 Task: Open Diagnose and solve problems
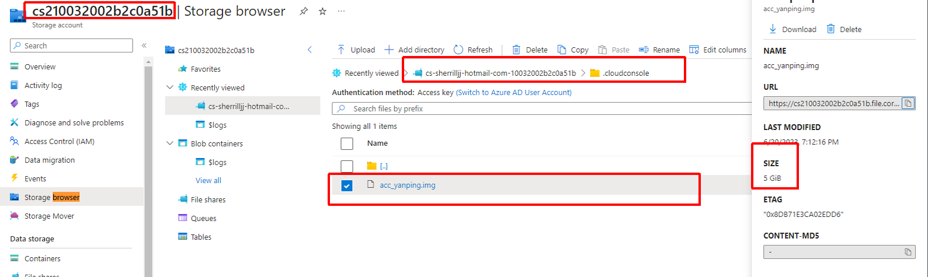[x=74, y=123]
